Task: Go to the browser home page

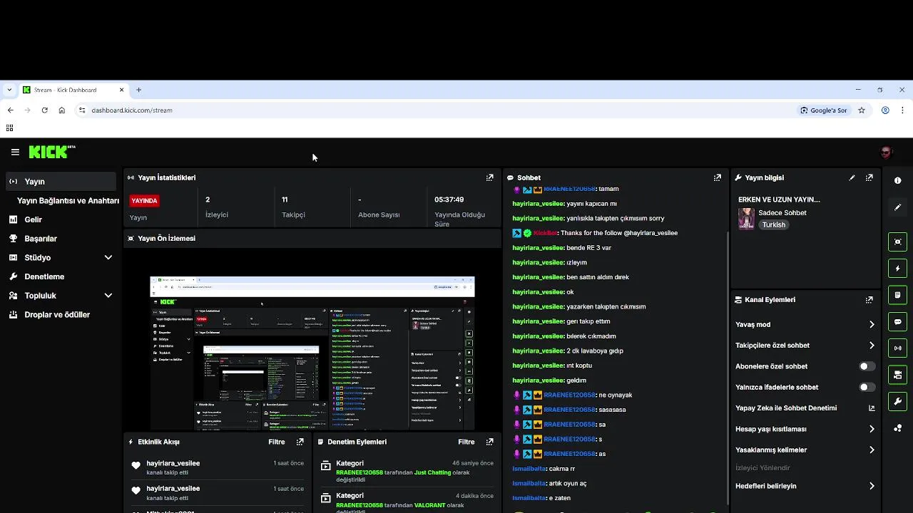Action: coord(62,110)
